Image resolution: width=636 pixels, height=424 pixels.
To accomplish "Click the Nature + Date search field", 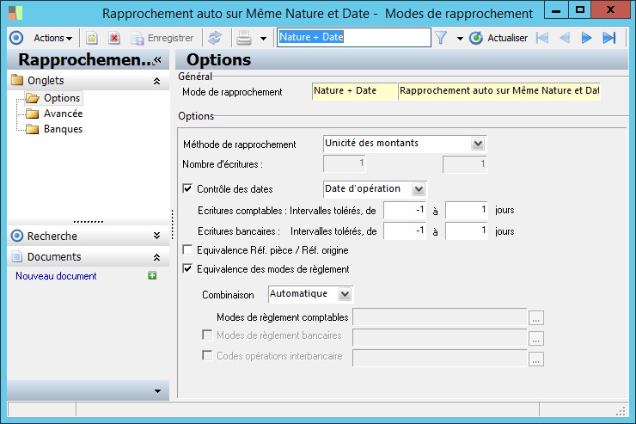I will pyautogui.click(x=354, y=38).
